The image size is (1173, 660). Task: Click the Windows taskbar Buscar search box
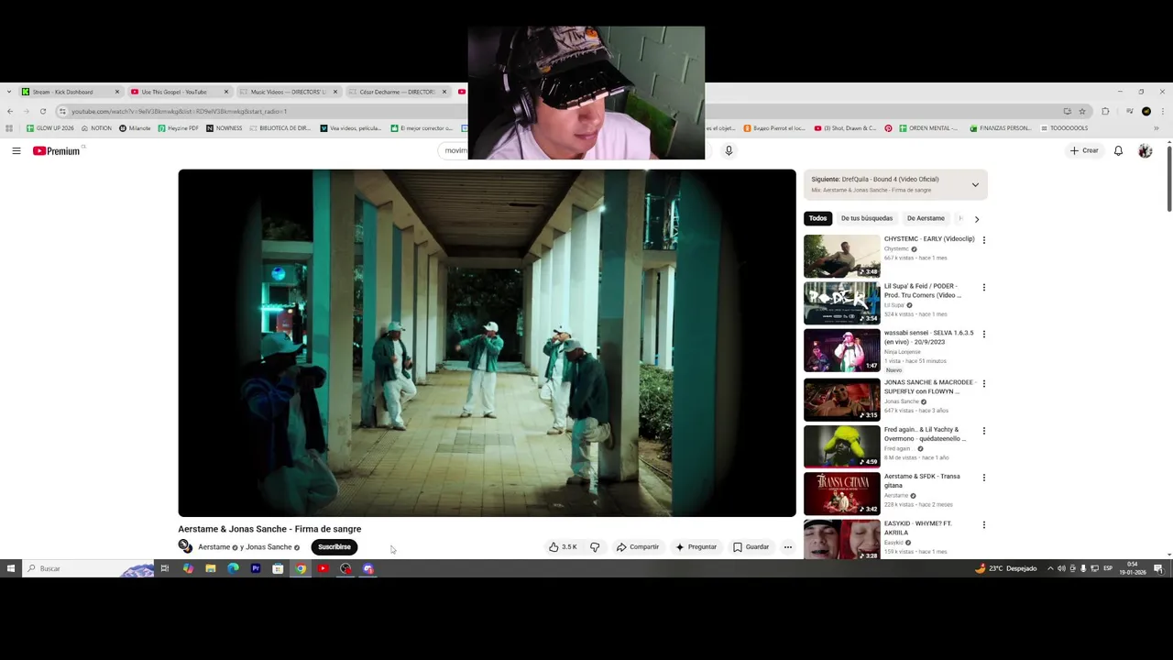(x=87, y=568)
